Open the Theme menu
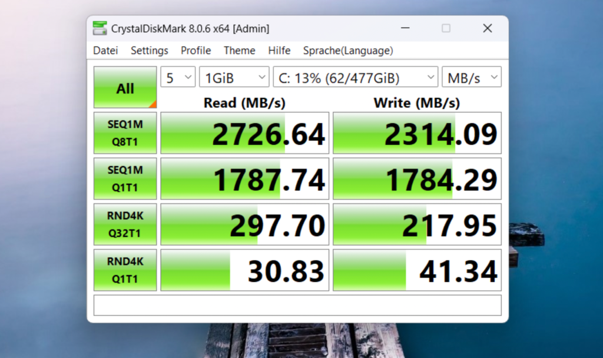603x358 pixels. [240, 51]
